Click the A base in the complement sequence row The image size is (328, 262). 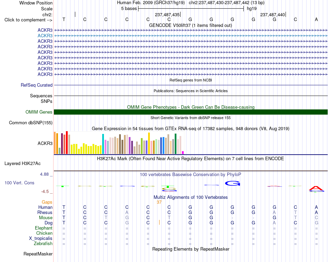[316, 19]
